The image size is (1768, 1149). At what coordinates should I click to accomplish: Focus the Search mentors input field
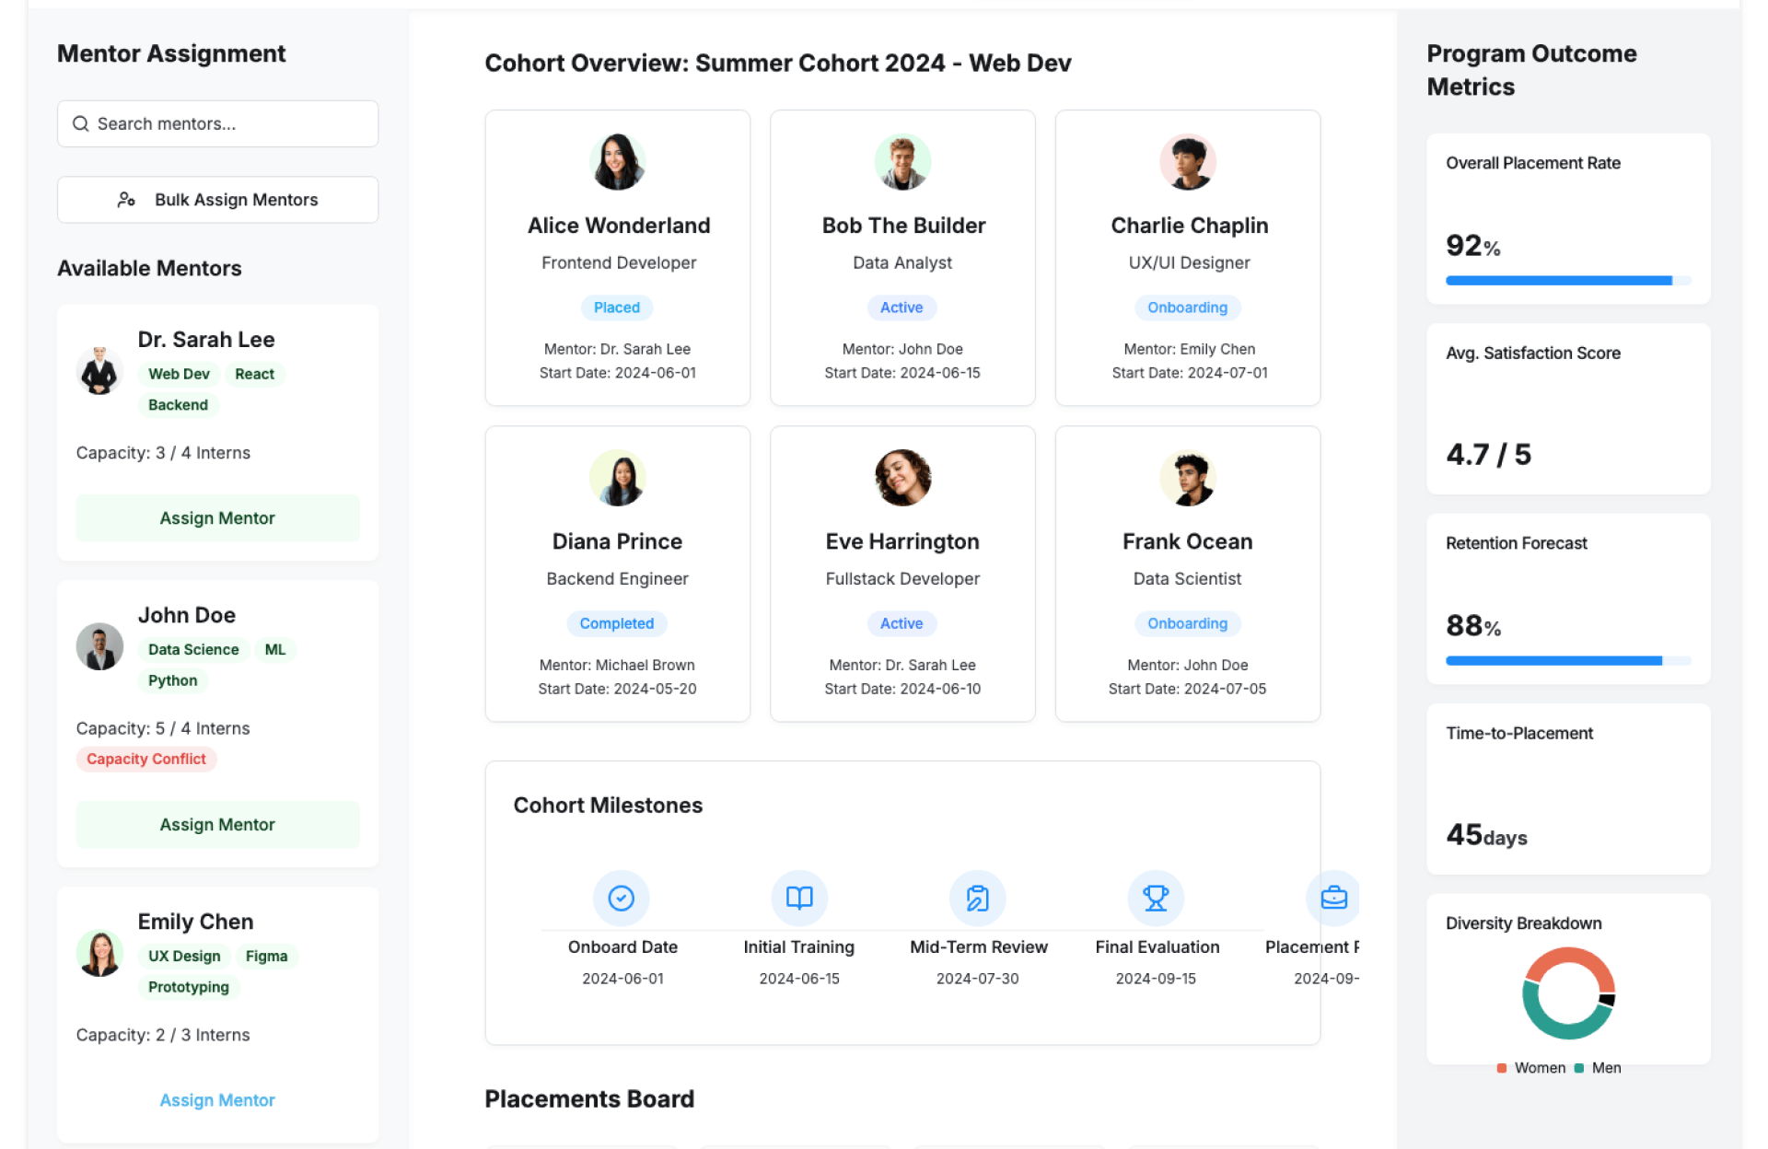pyautogui.click(x=230, y=123)
